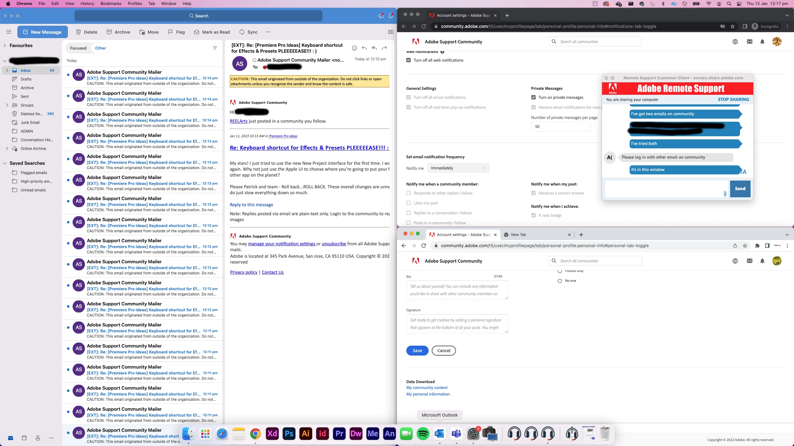Open the Premiere Pro icon in the Dock

pos(339,434)
